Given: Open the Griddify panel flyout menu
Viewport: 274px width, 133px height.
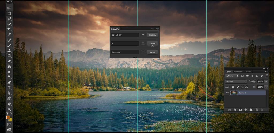Looking at the screenshot, I should tap(157, 29).
